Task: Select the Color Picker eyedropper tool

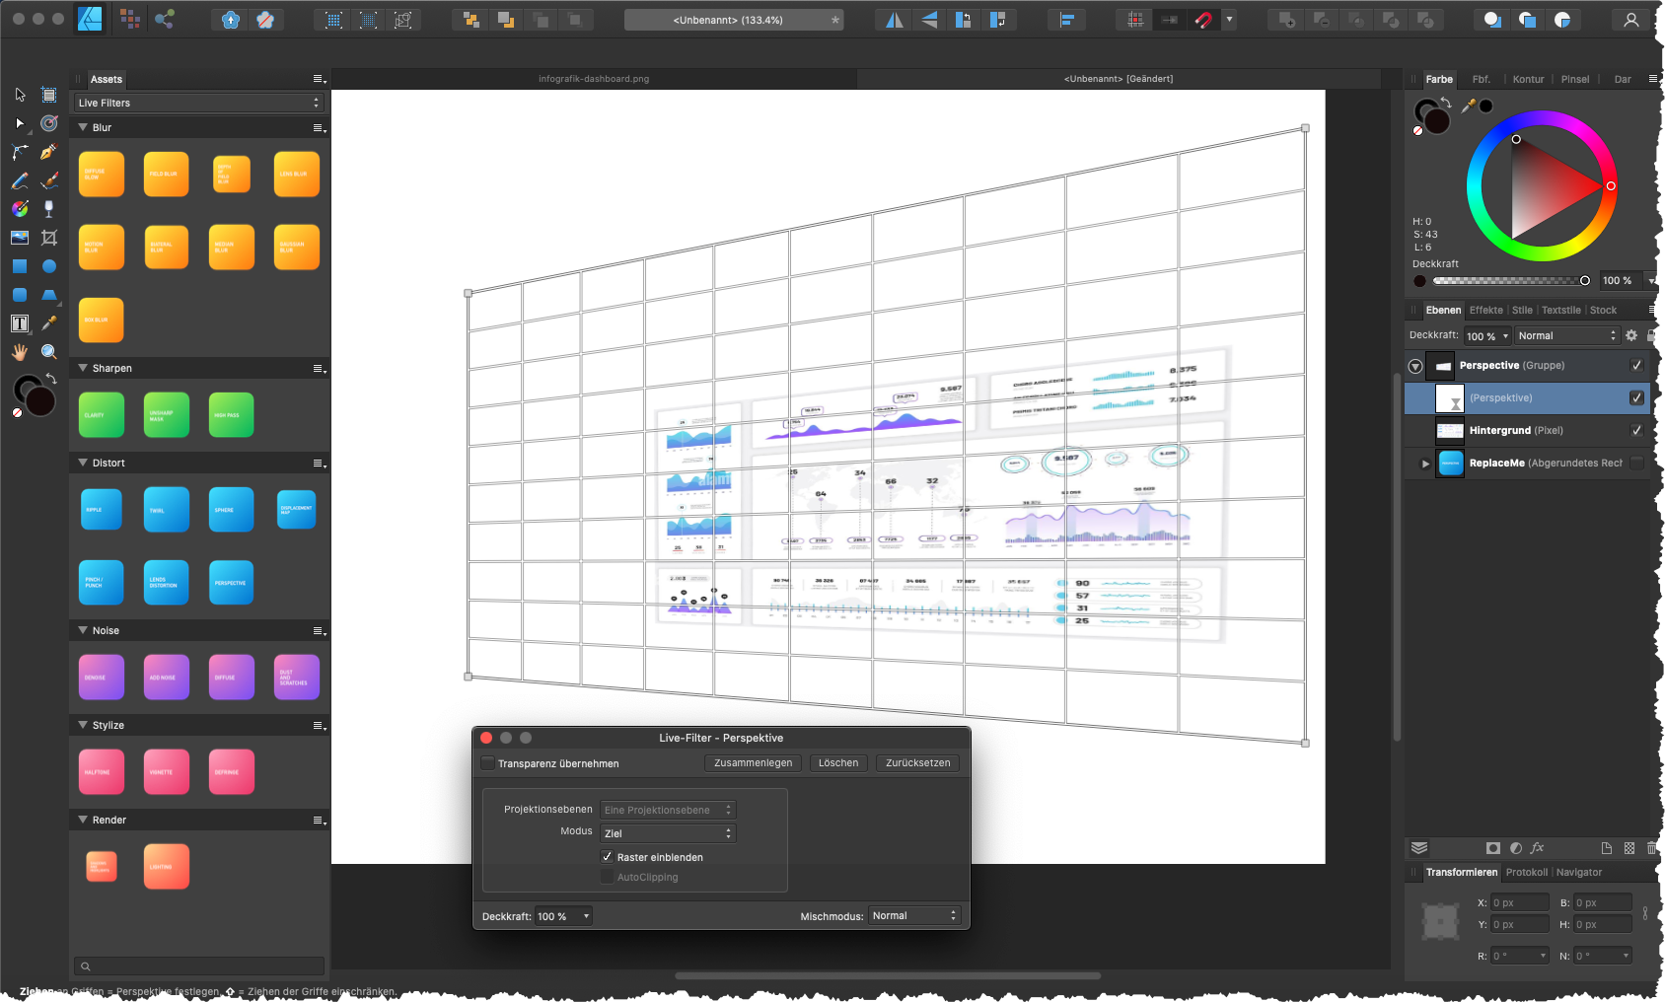Action: pos(48,323)
